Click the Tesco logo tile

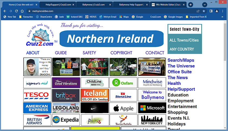37,95
